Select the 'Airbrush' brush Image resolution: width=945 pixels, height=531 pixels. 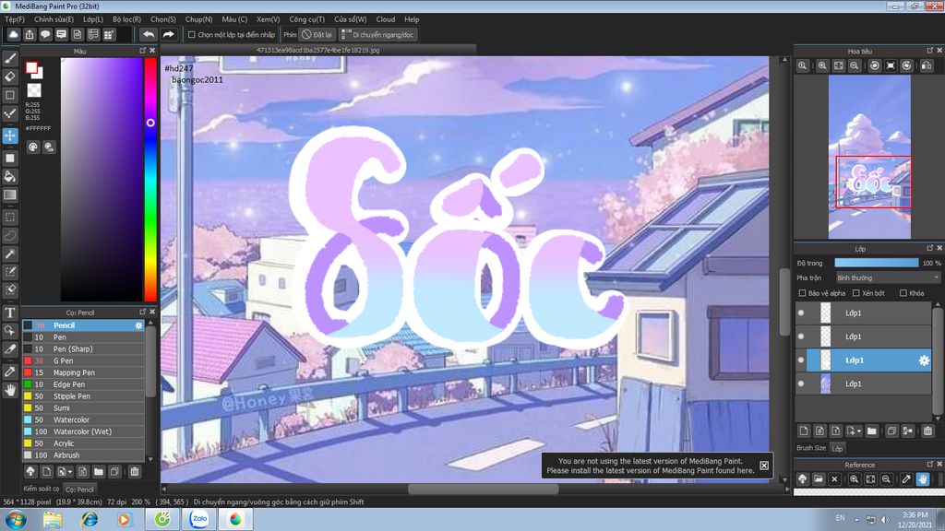click(83, 455)
